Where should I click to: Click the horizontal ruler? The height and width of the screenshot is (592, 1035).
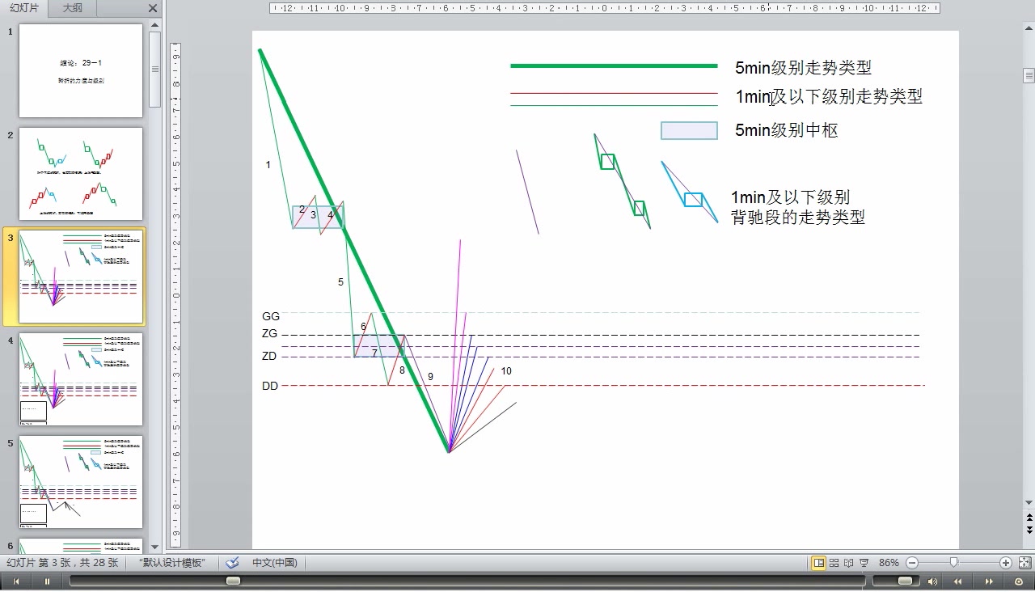coord(605,8)
